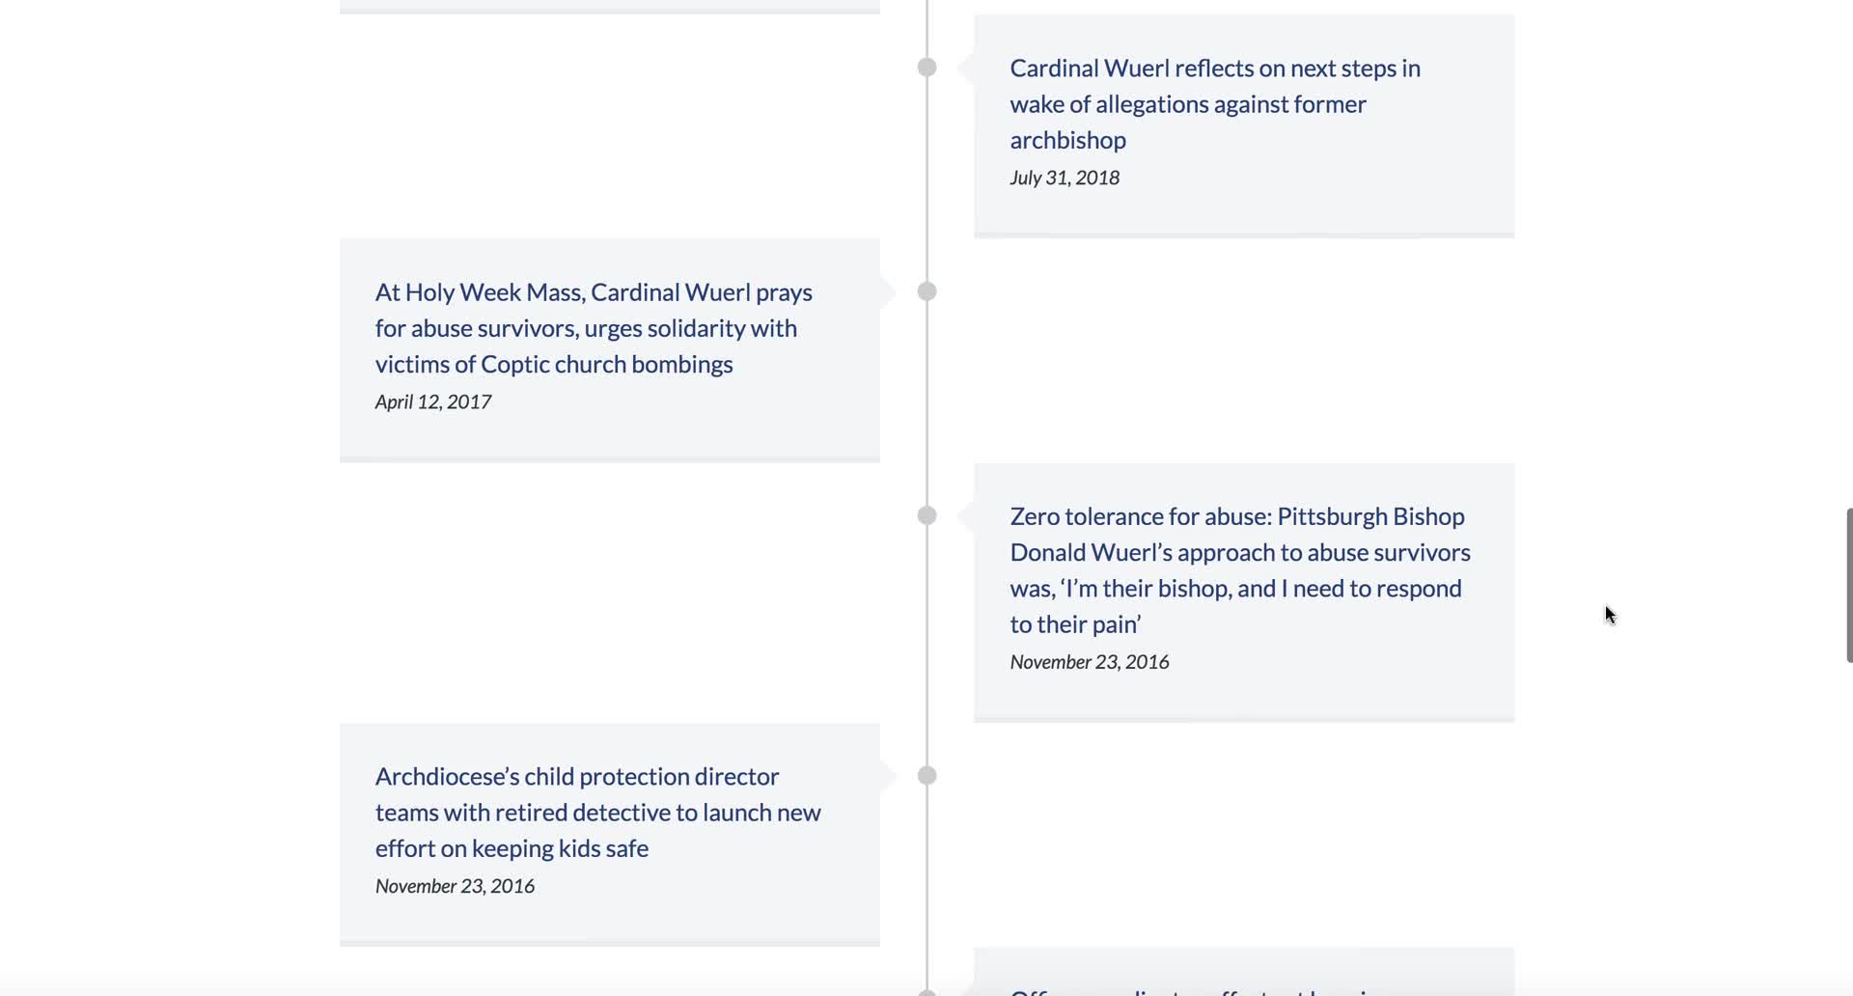This screenshot has width=1853, height=996.
Task: Open the Archdiocese's child protection director article
Action: [597, 813]
